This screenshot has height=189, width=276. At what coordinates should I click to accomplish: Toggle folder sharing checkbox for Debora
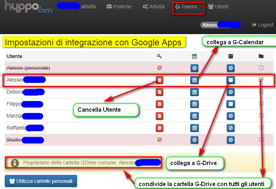(x=261, y=92)
